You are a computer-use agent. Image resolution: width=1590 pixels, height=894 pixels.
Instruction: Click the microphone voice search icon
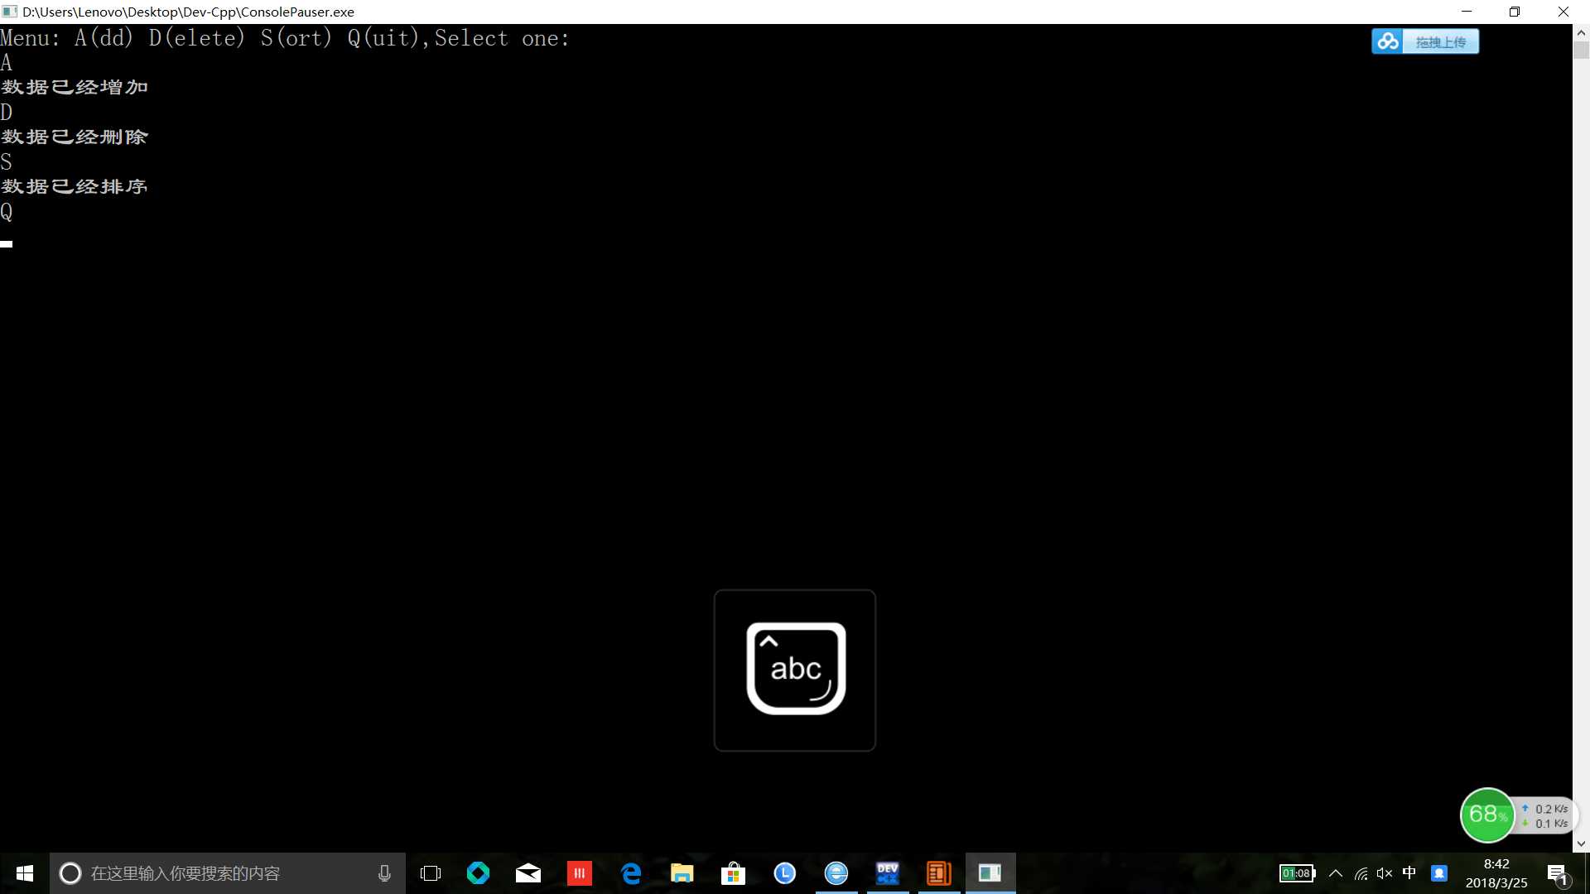[x=384, y=873]
